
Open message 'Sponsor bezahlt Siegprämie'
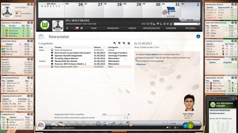(68, 56)
